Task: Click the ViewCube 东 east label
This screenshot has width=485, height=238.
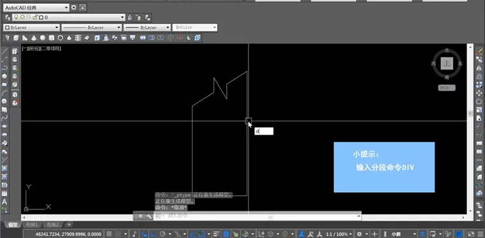Action: (x=460, y=64)
